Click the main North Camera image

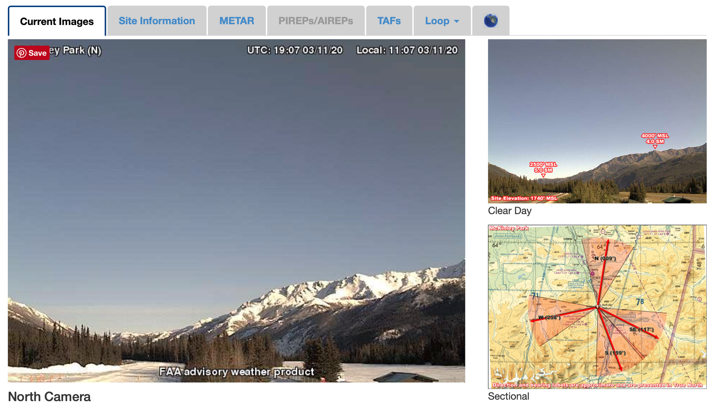[236, 211]
